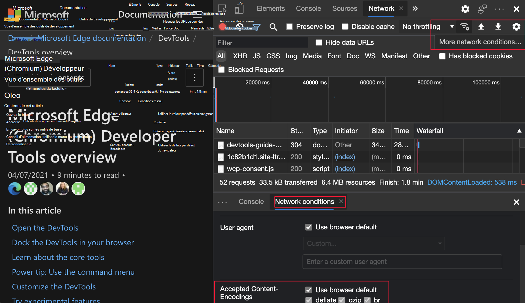Check the Disable cache option

(x=345, y=27)
